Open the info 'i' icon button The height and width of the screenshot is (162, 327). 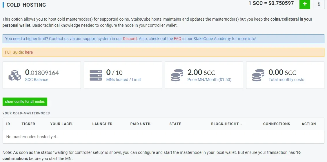click(319, 4)
